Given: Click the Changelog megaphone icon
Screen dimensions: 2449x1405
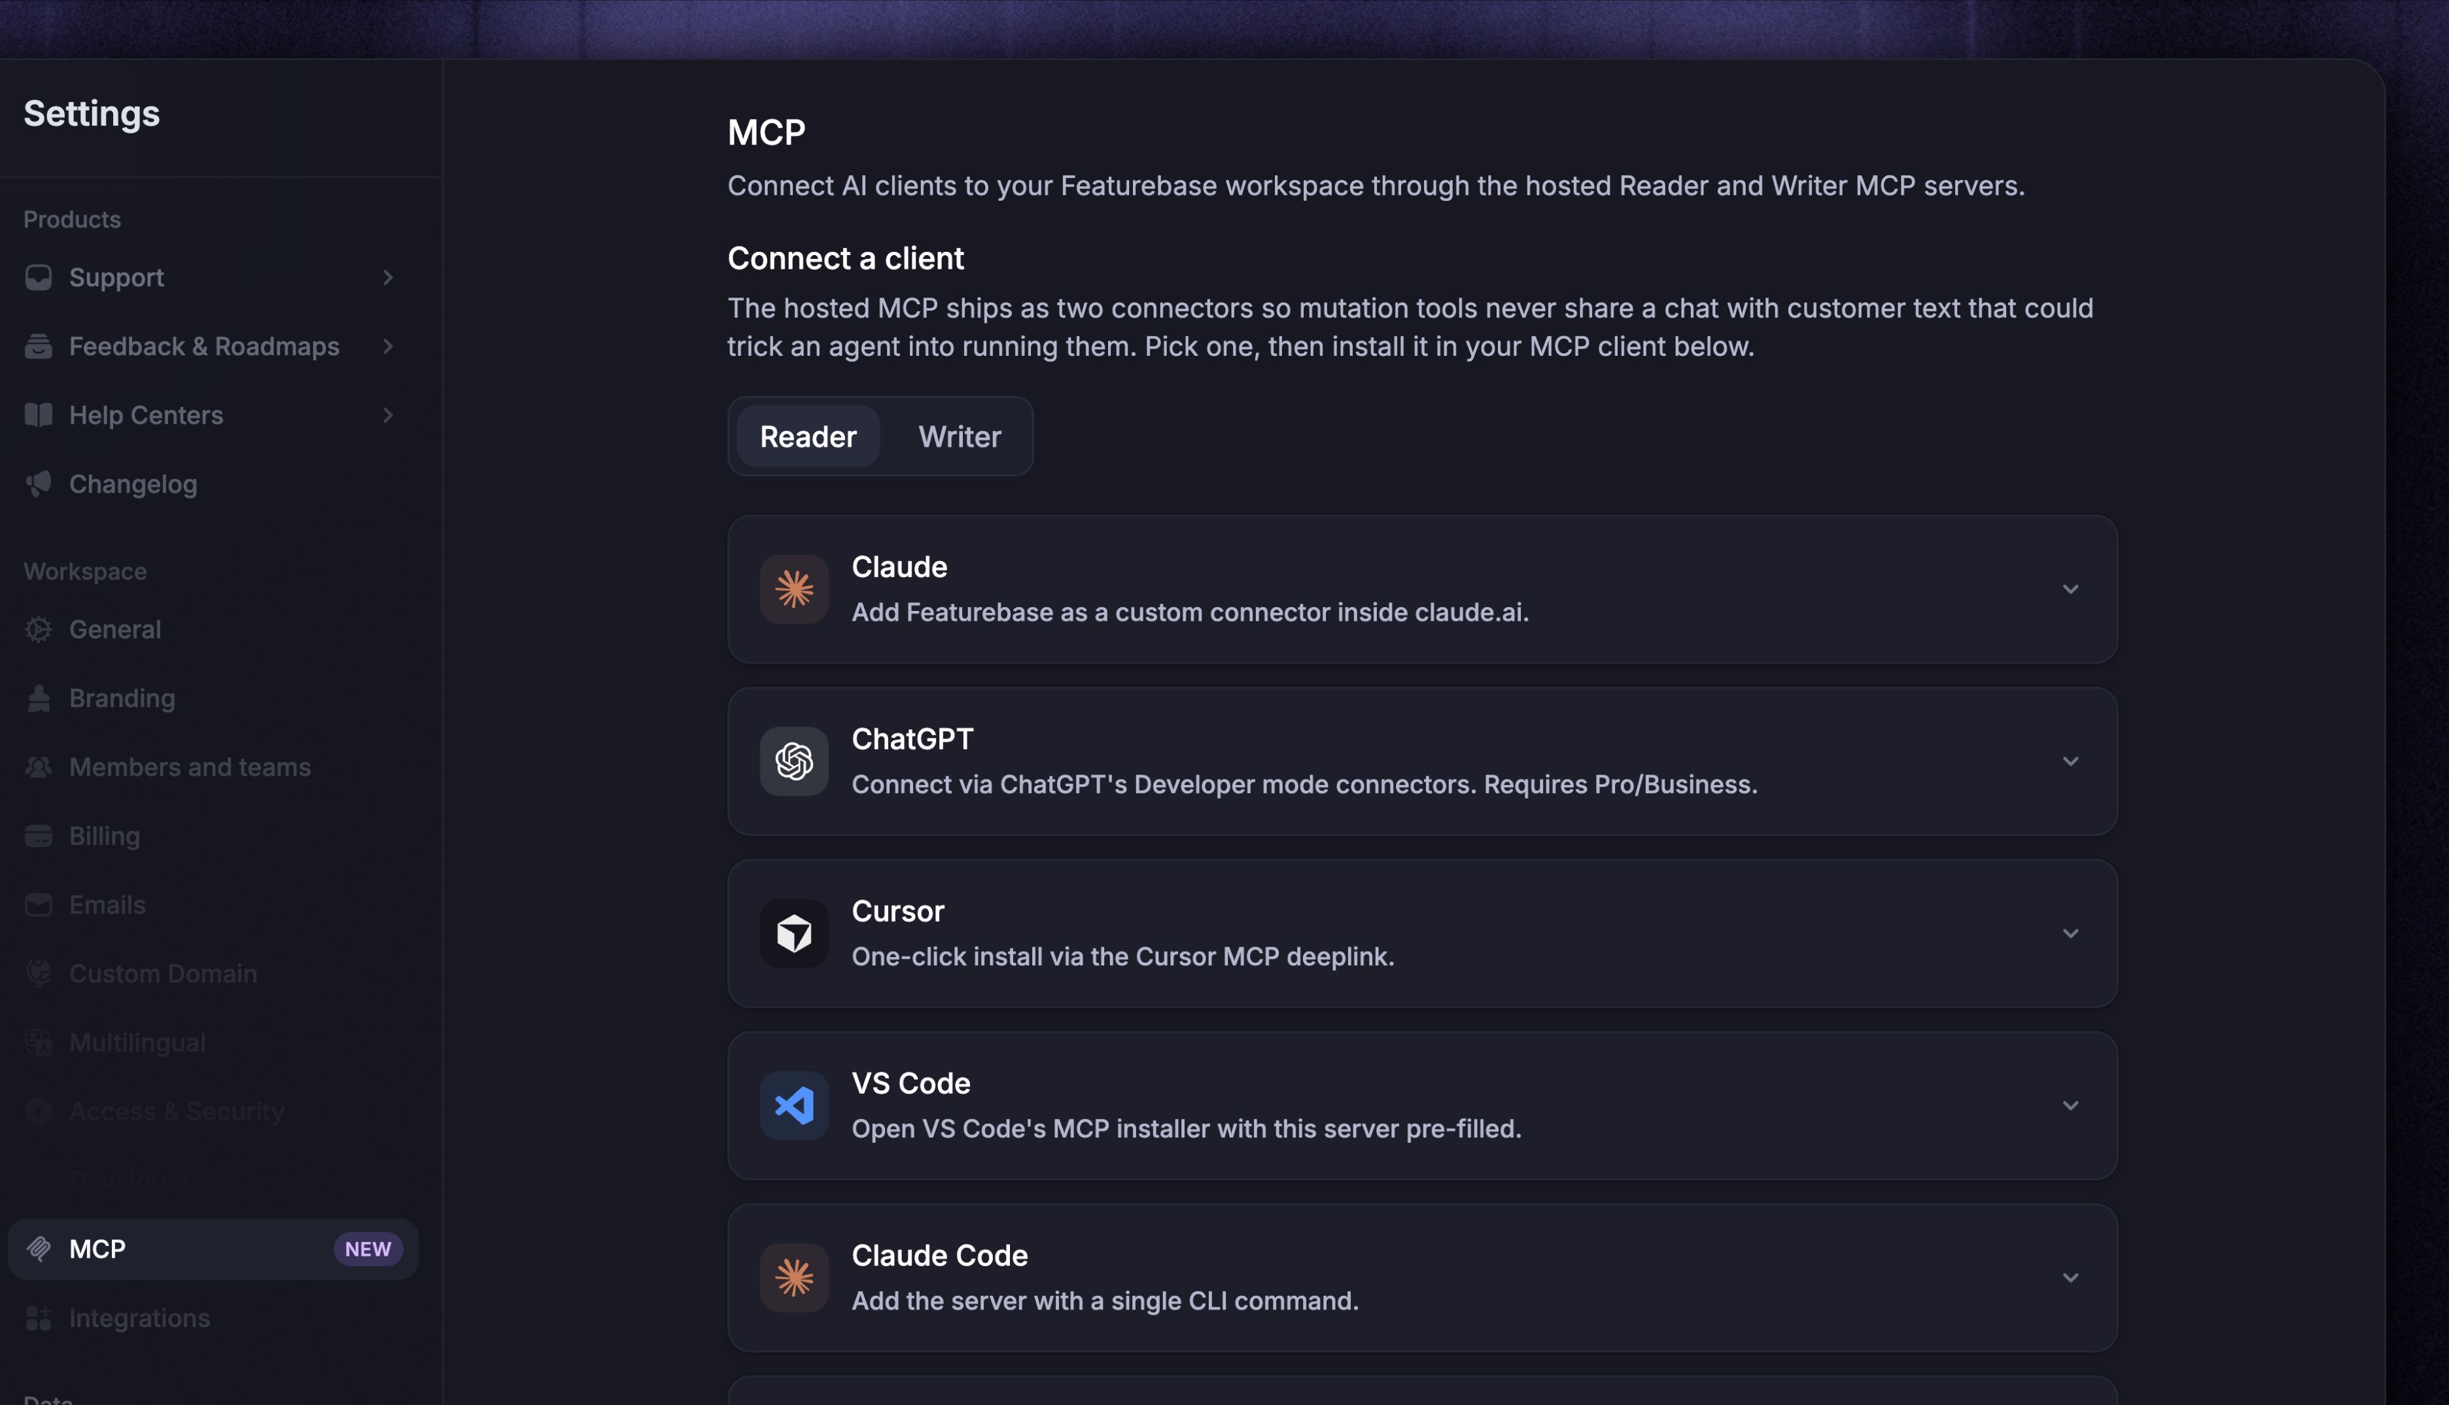Looking at the screenshot, I should pyautogui.click(x=39, y=483).
